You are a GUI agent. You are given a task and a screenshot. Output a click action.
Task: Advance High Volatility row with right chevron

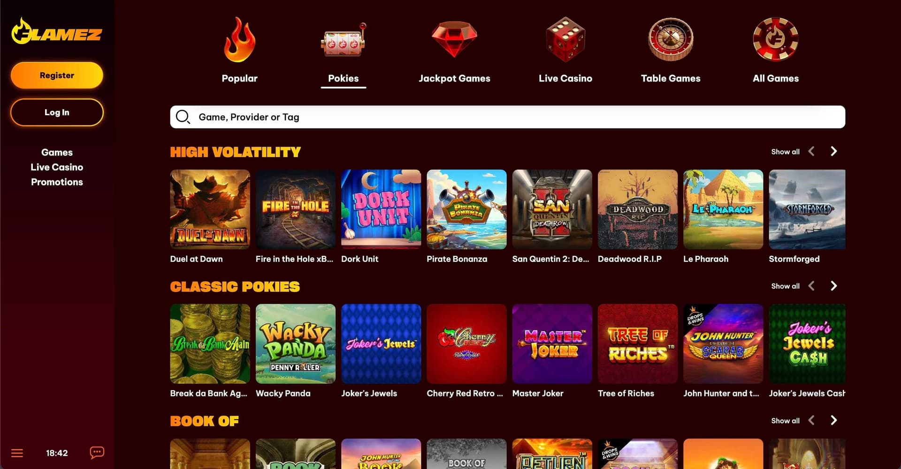click(x=833, y=151)
